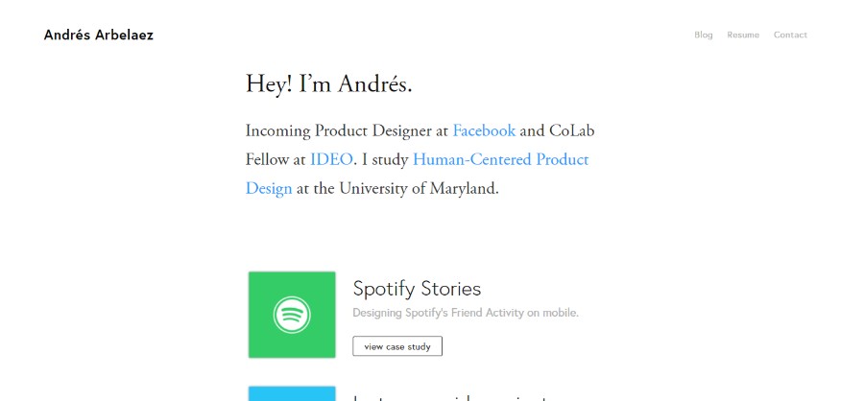Visit the Human-Centered Product link
This screenshot has width=864, height=401.
pyautogui.click(x=500, y=160)
